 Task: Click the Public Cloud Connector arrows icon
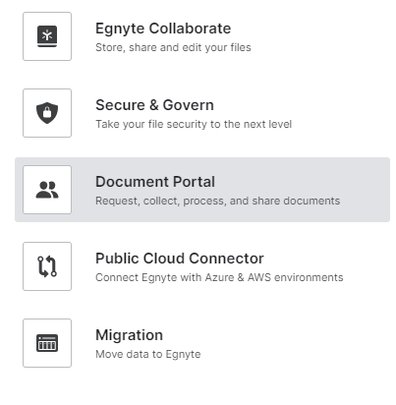(x=47, y=266)
